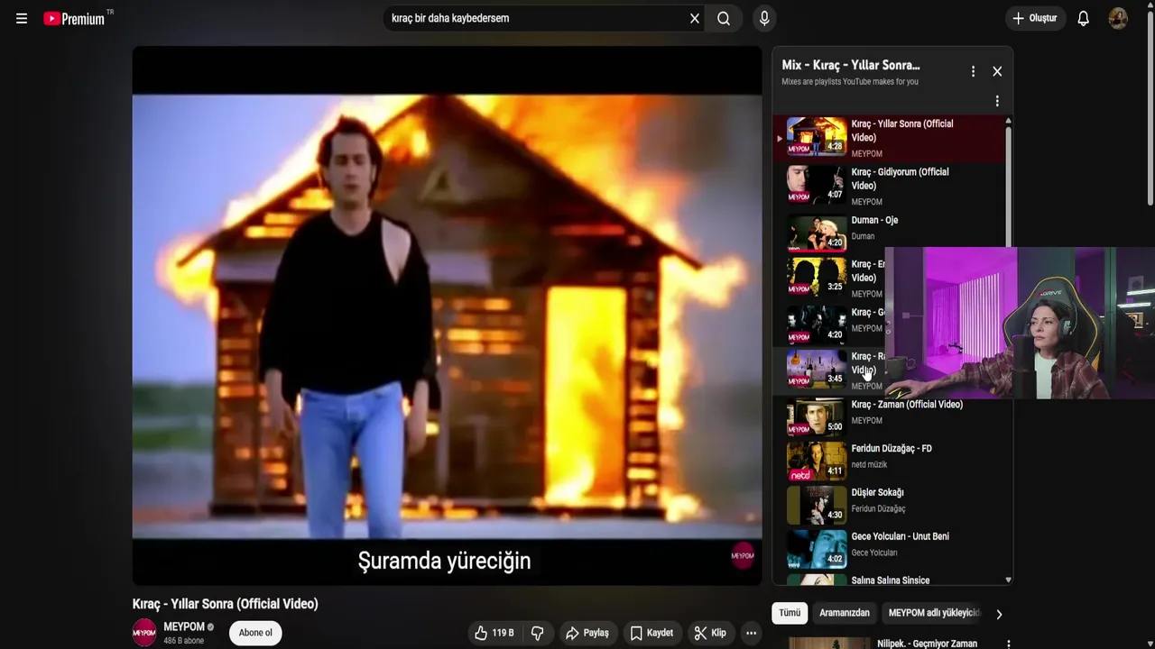The width and height of the screenshot is (1155, 649).
Task: Open the hamburger guide menu
Action: (22, 18)
